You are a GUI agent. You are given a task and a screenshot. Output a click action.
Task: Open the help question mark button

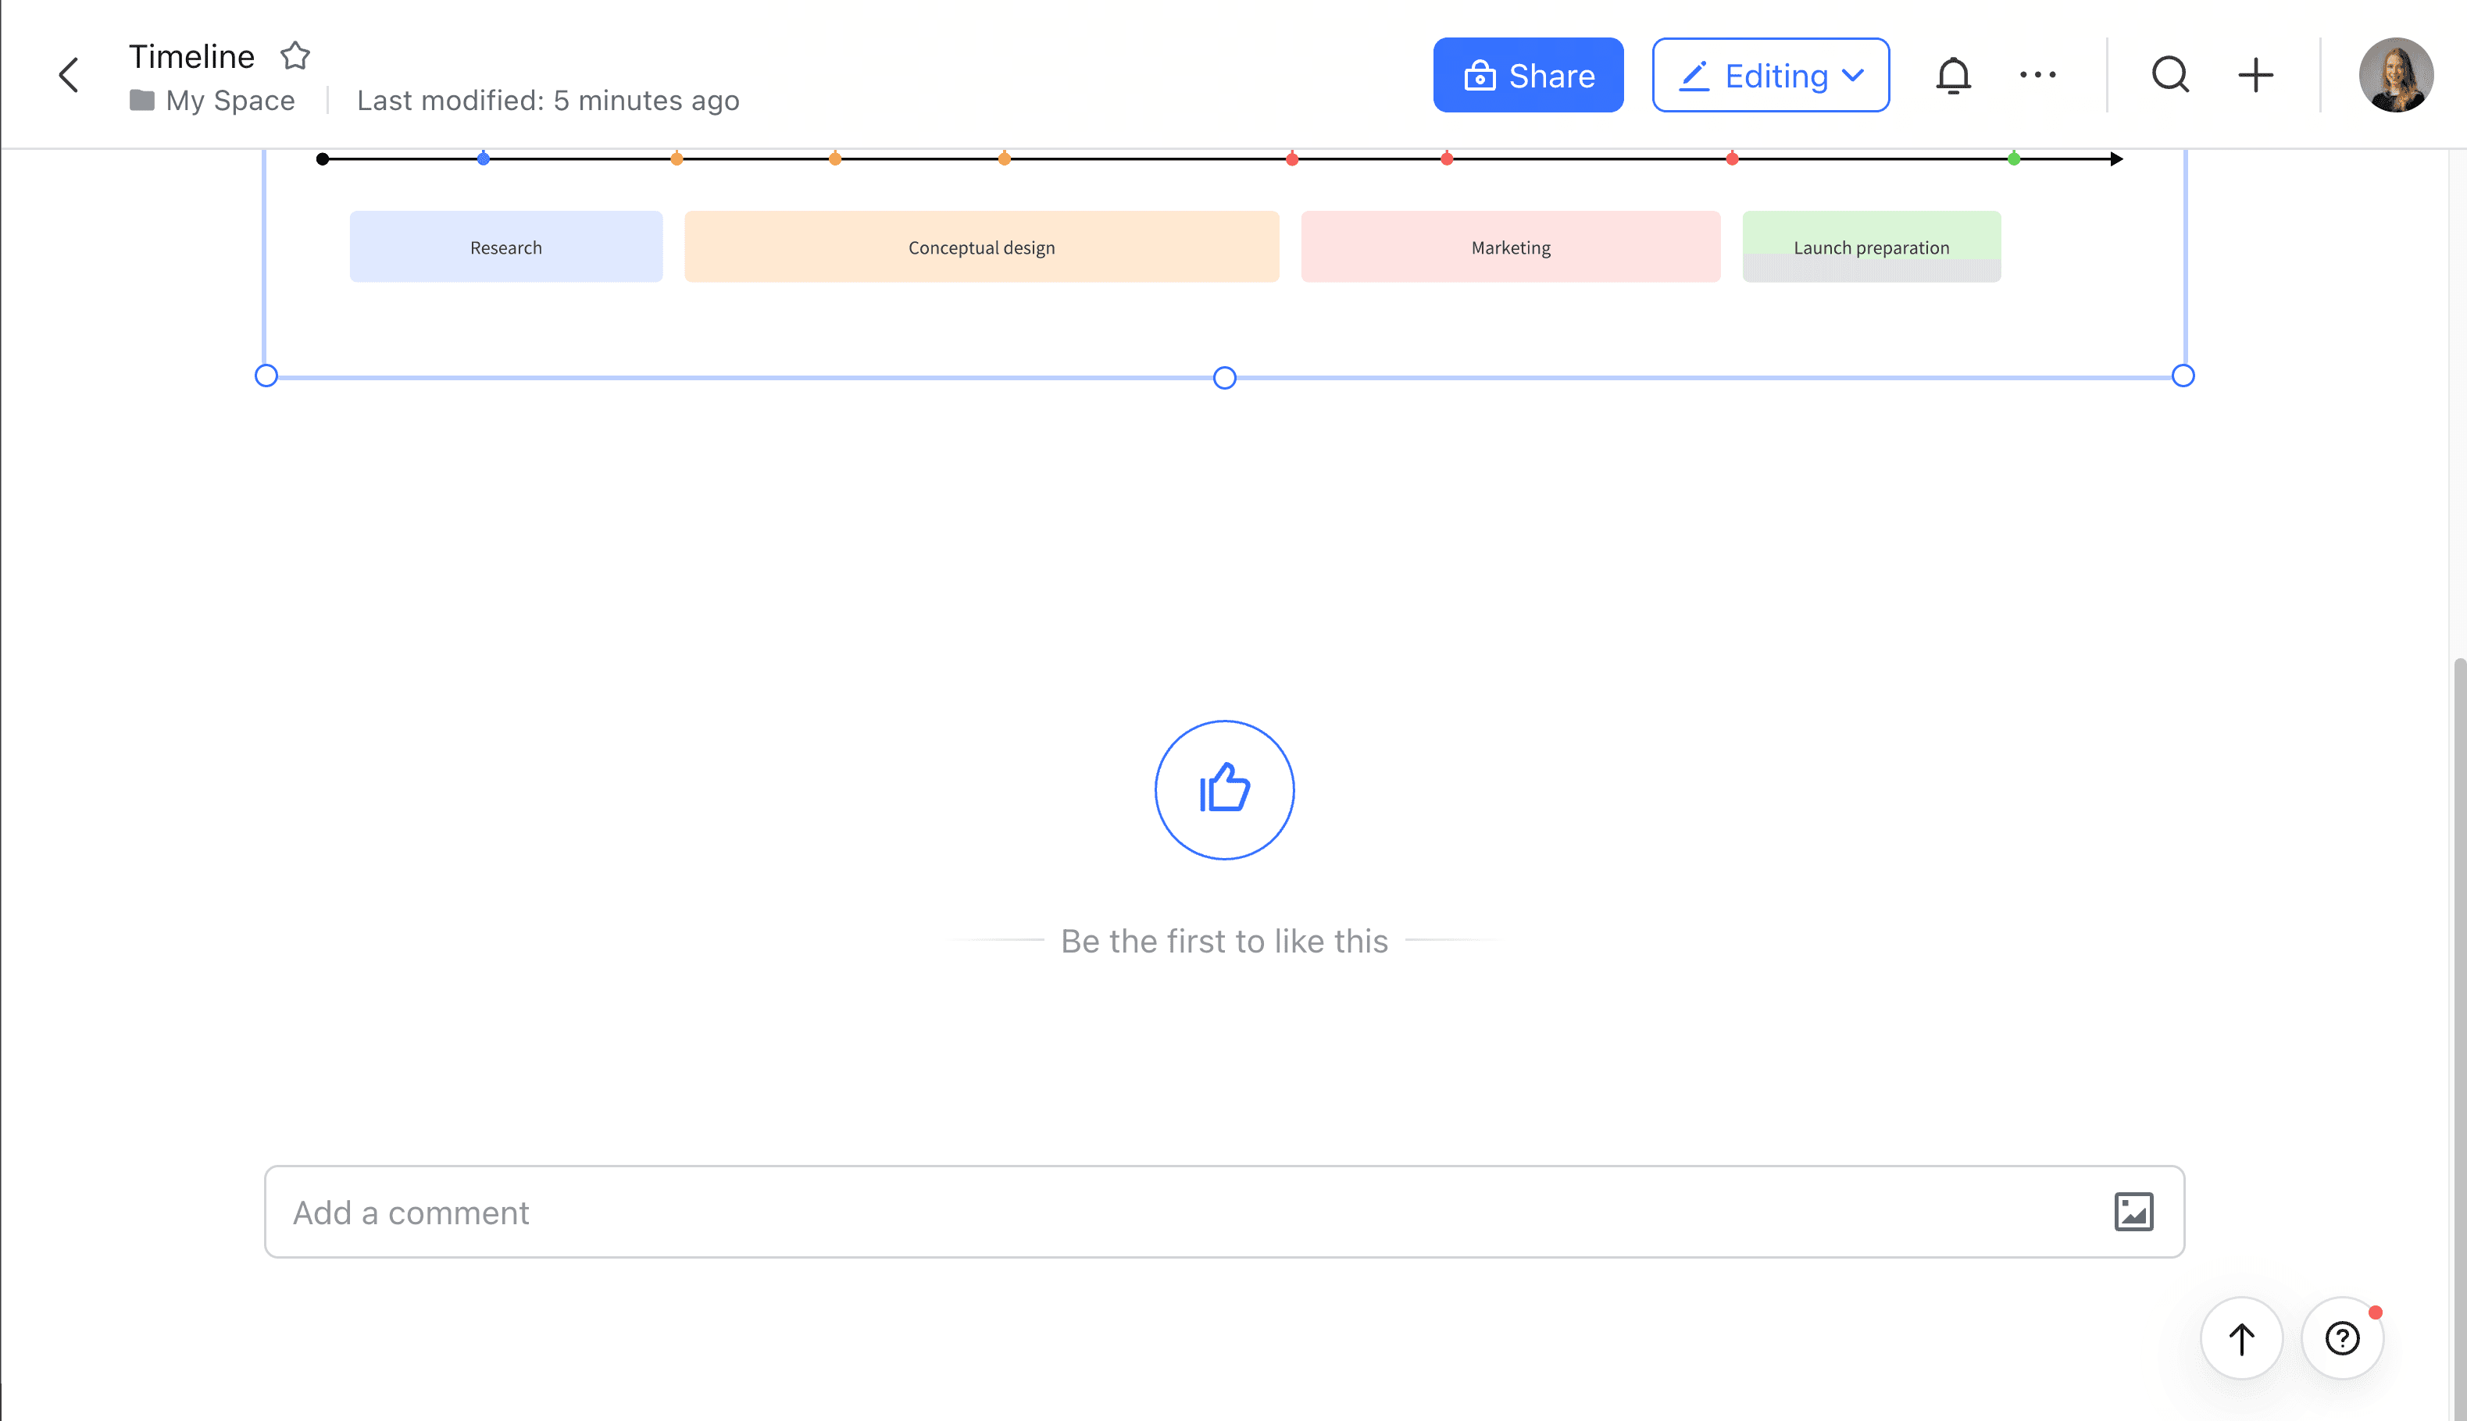2341,1338
